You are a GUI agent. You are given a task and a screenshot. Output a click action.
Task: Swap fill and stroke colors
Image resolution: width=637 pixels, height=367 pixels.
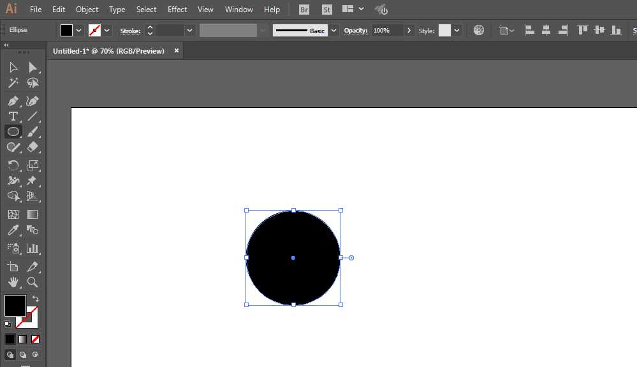(x=36, y=299)
